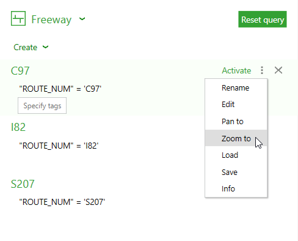Activate the C97 query

[x=236, y=70]
